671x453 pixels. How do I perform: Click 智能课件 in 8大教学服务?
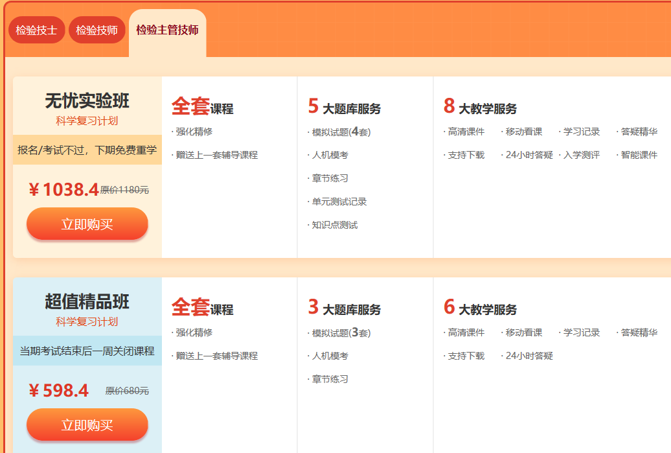tap(639, 155)
